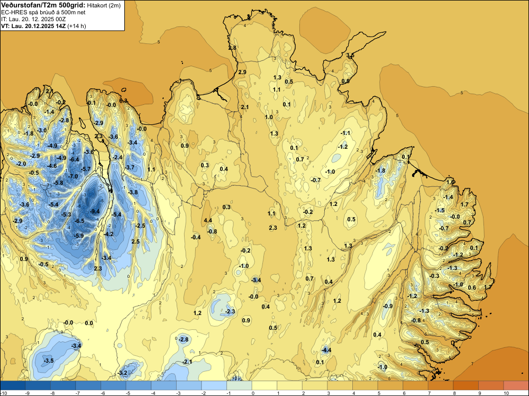The image size is (529, 396).
Task: Click the -0.3 temperature label in the east
Action: (x=434, y=276)
